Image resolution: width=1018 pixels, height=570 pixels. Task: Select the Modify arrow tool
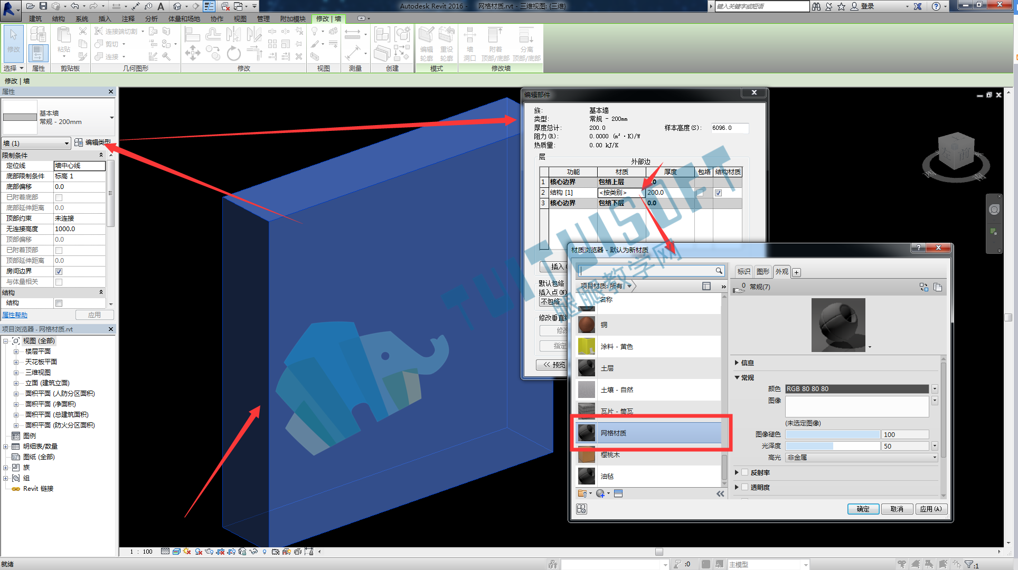(x=13, y=41)
